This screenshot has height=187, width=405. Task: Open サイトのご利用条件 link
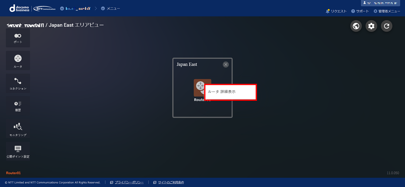169,182
